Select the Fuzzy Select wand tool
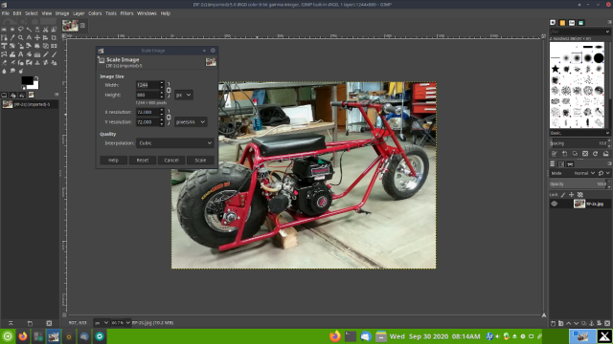This screenshot has width=613, height=344. point(29,30)
